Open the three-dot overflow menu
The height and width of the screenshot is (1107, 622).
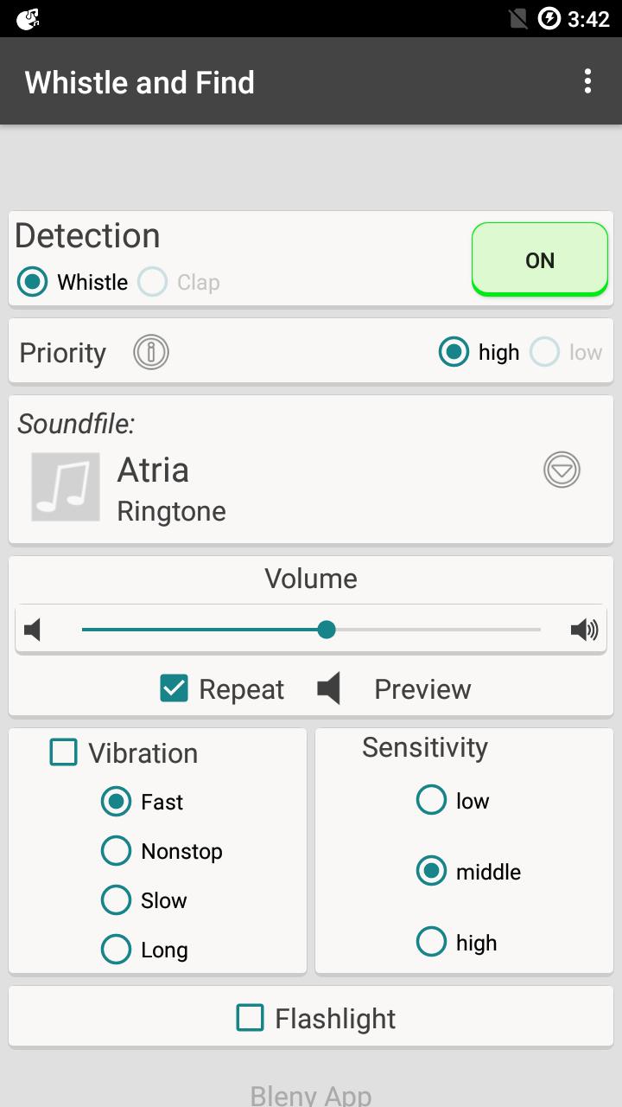click(587, 81)
